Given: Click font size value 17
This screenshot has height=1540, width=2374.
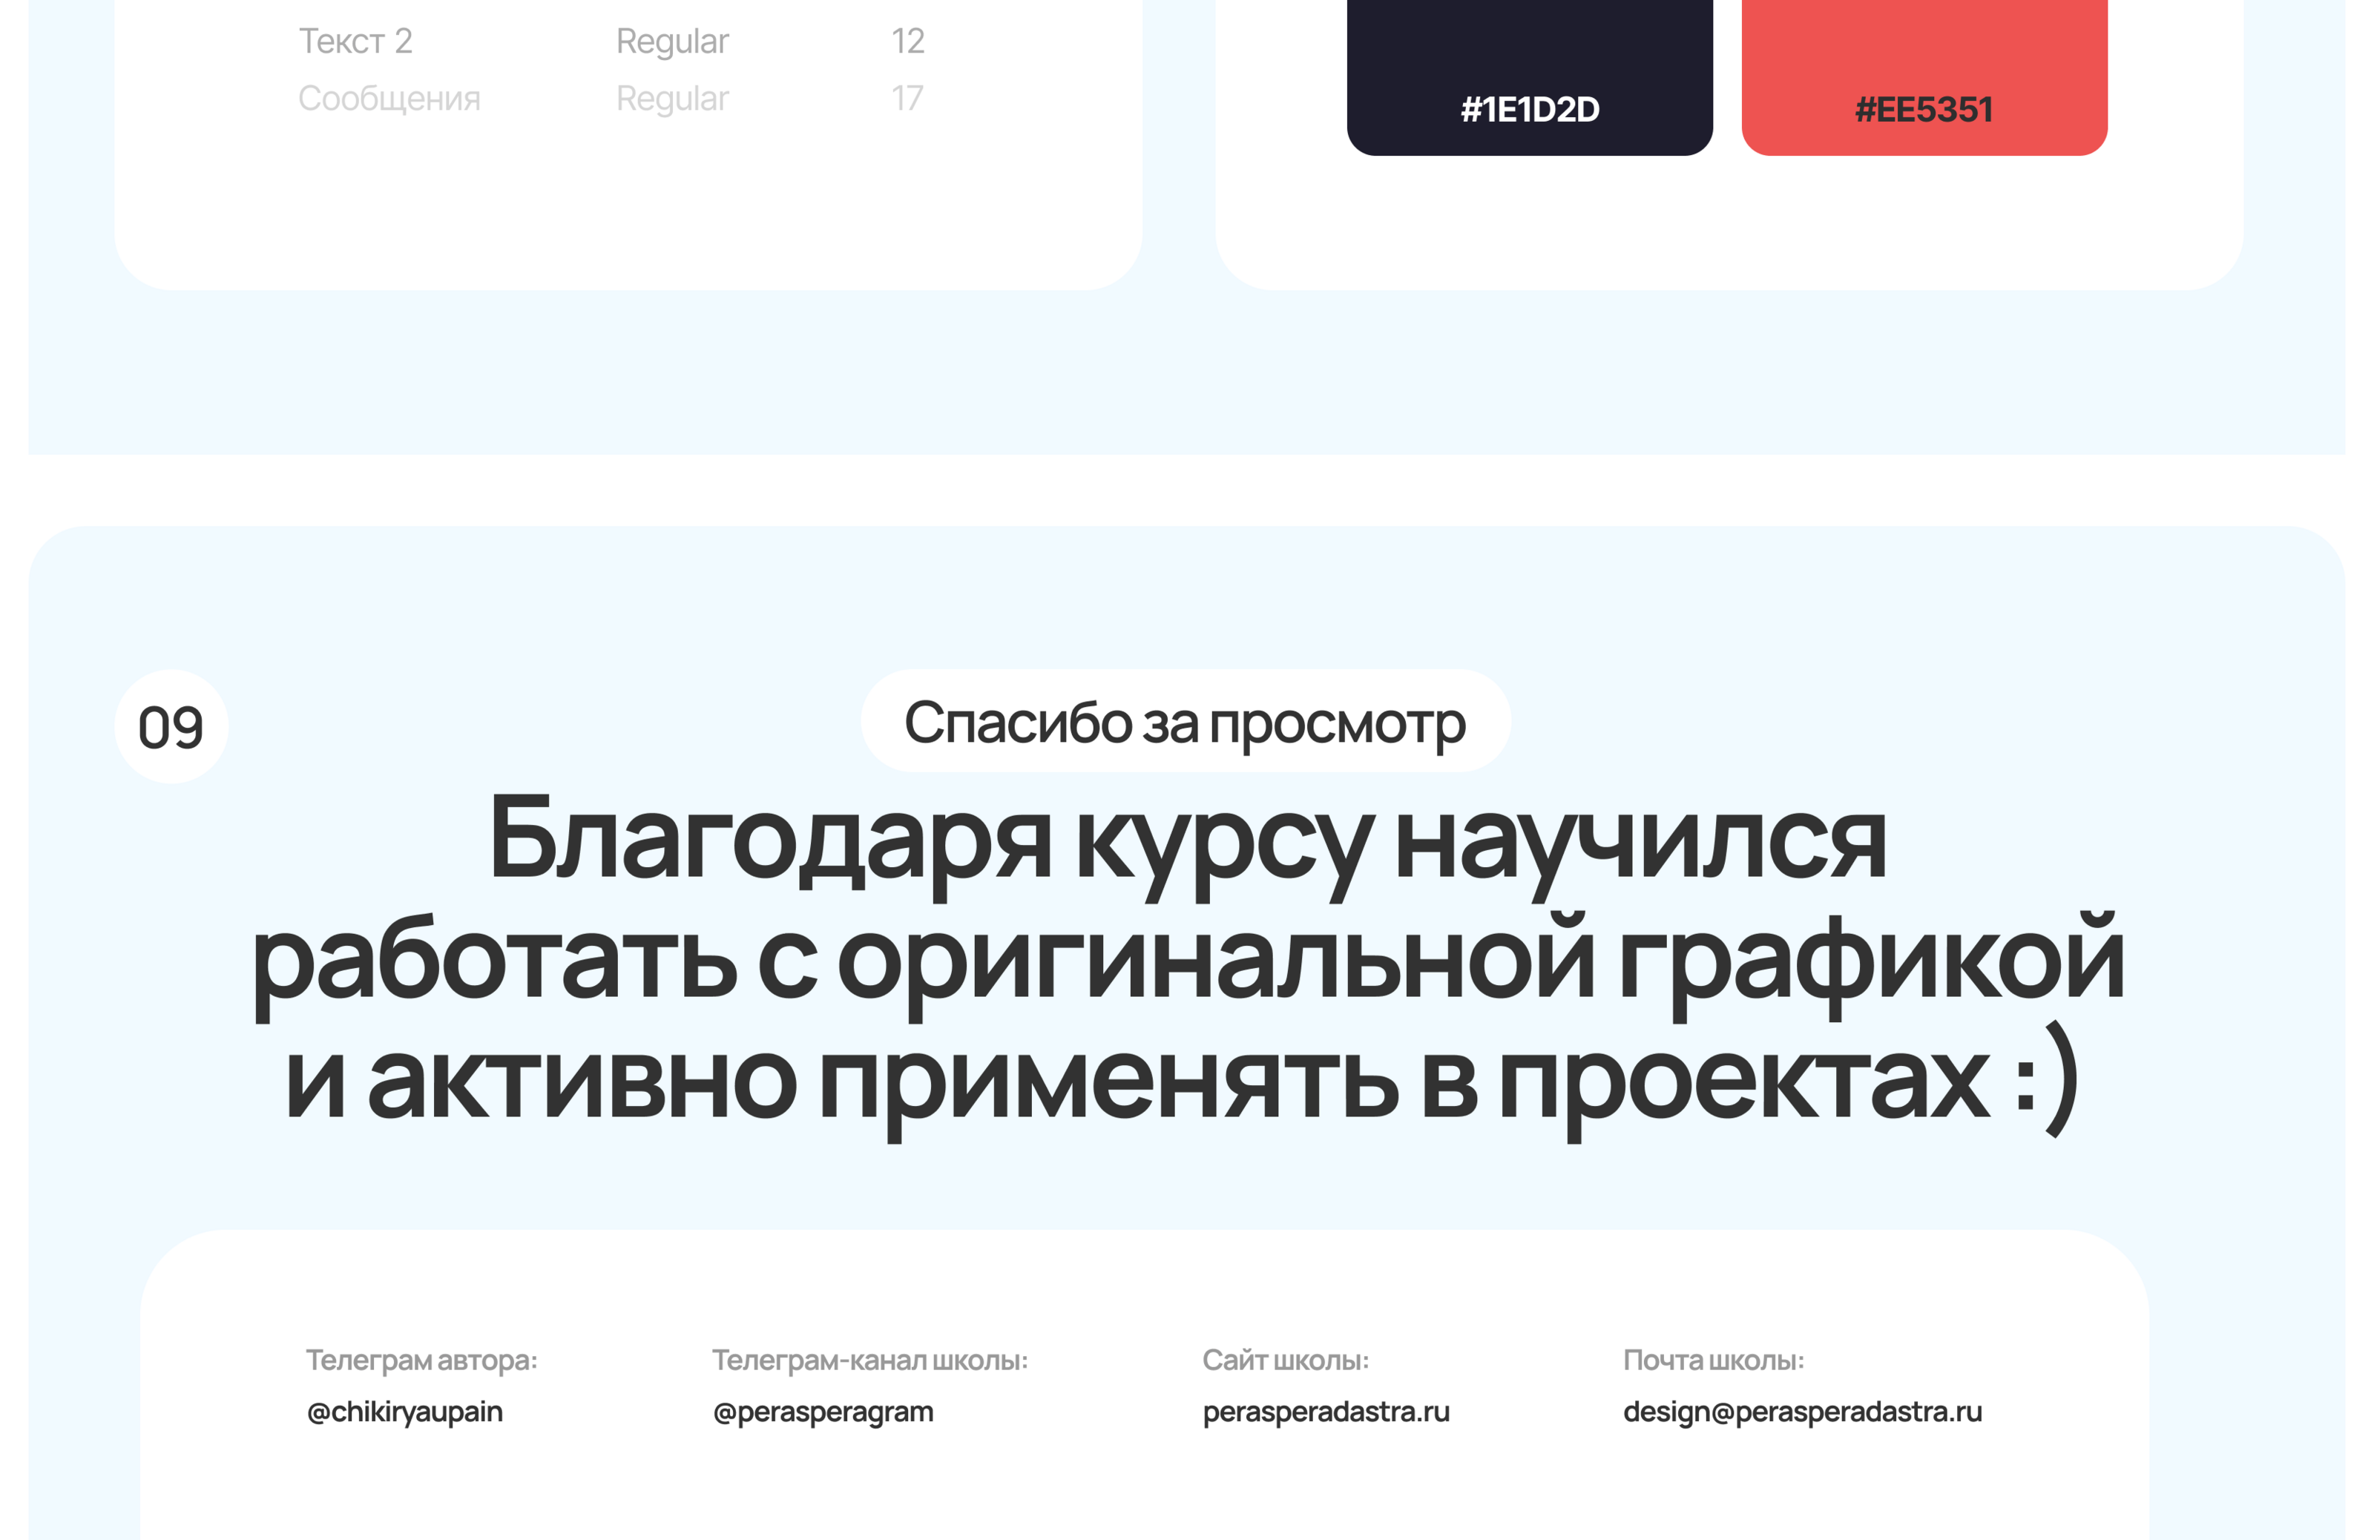Looking at the screenshot, I should pyautogui.click(x=908, y=98).
